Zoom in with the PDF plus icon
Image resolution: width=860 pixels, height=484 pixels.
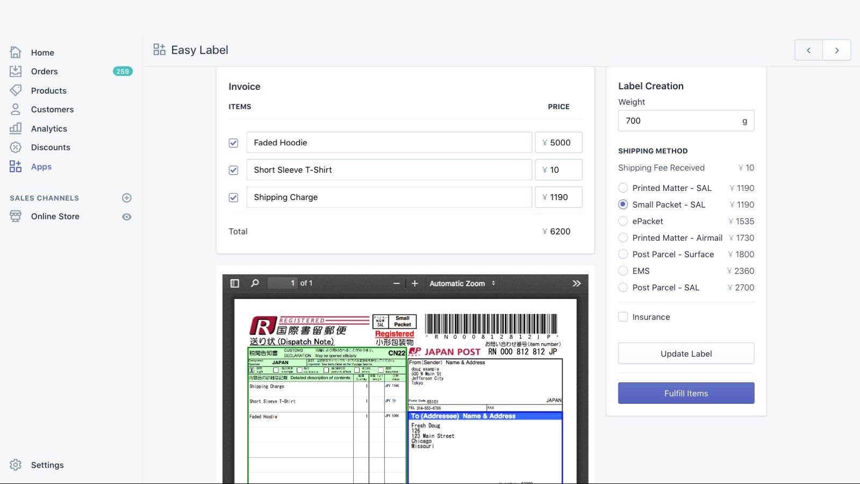tap(414, 283)
